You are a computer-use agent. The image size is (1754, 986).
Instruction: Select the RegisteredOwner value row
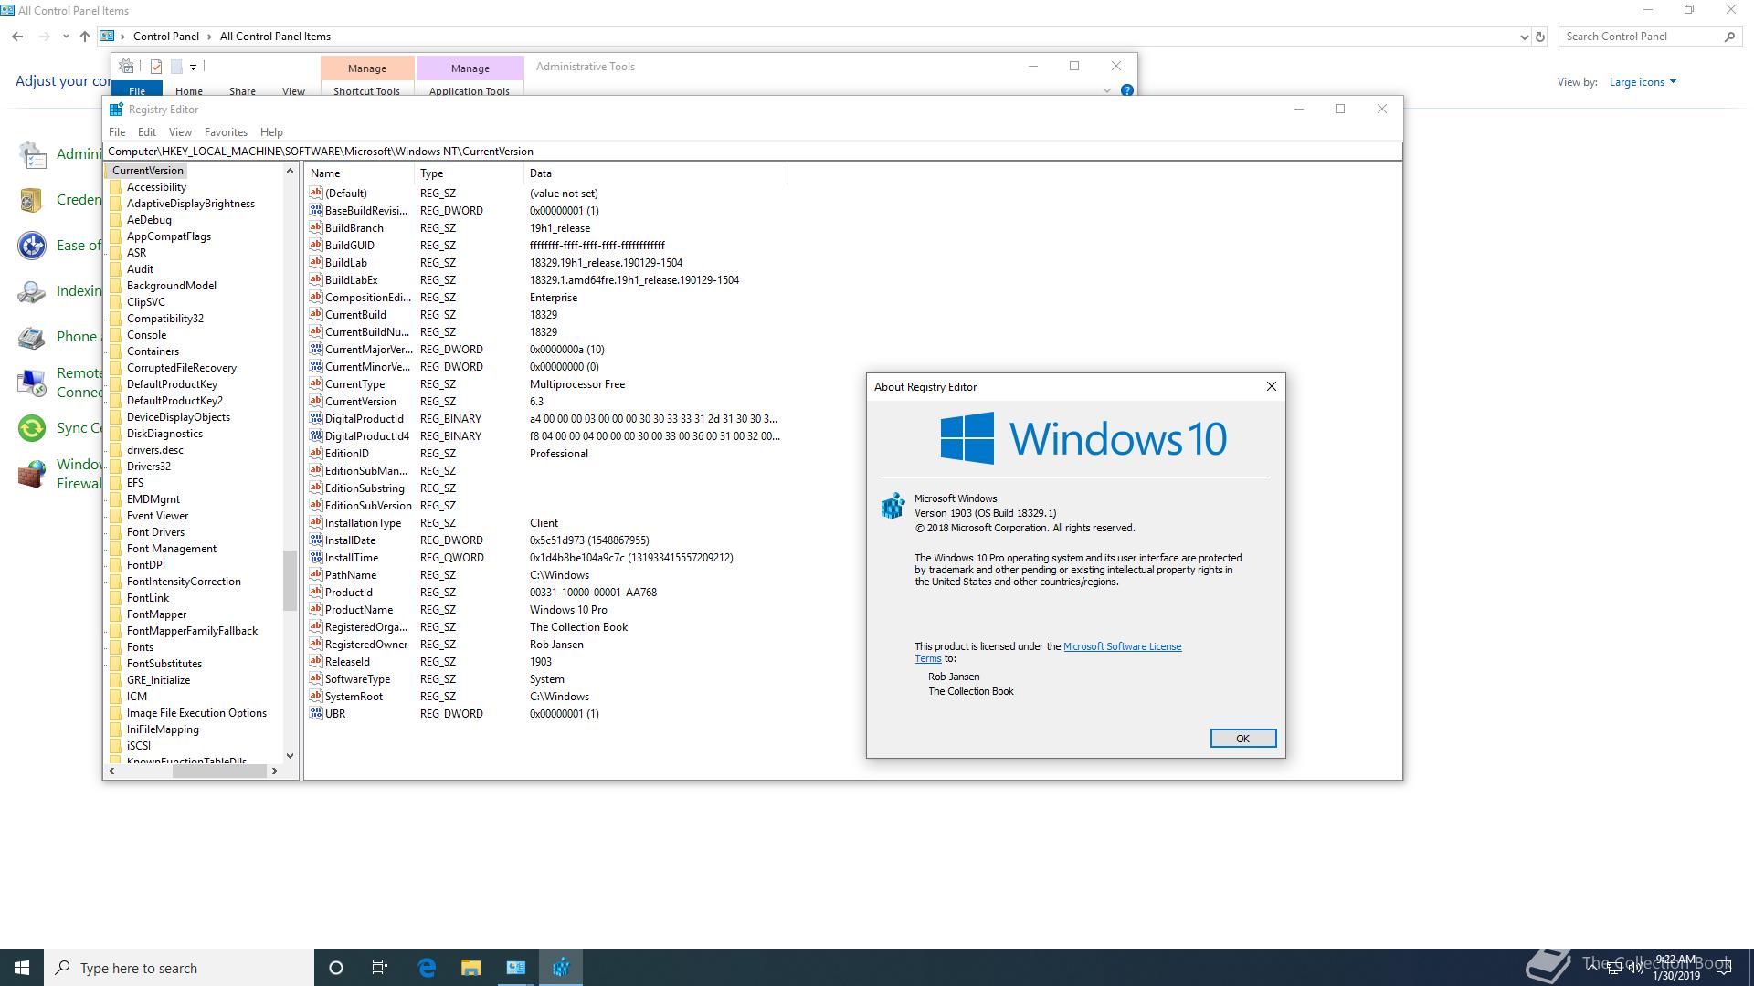tap(546, 644)
